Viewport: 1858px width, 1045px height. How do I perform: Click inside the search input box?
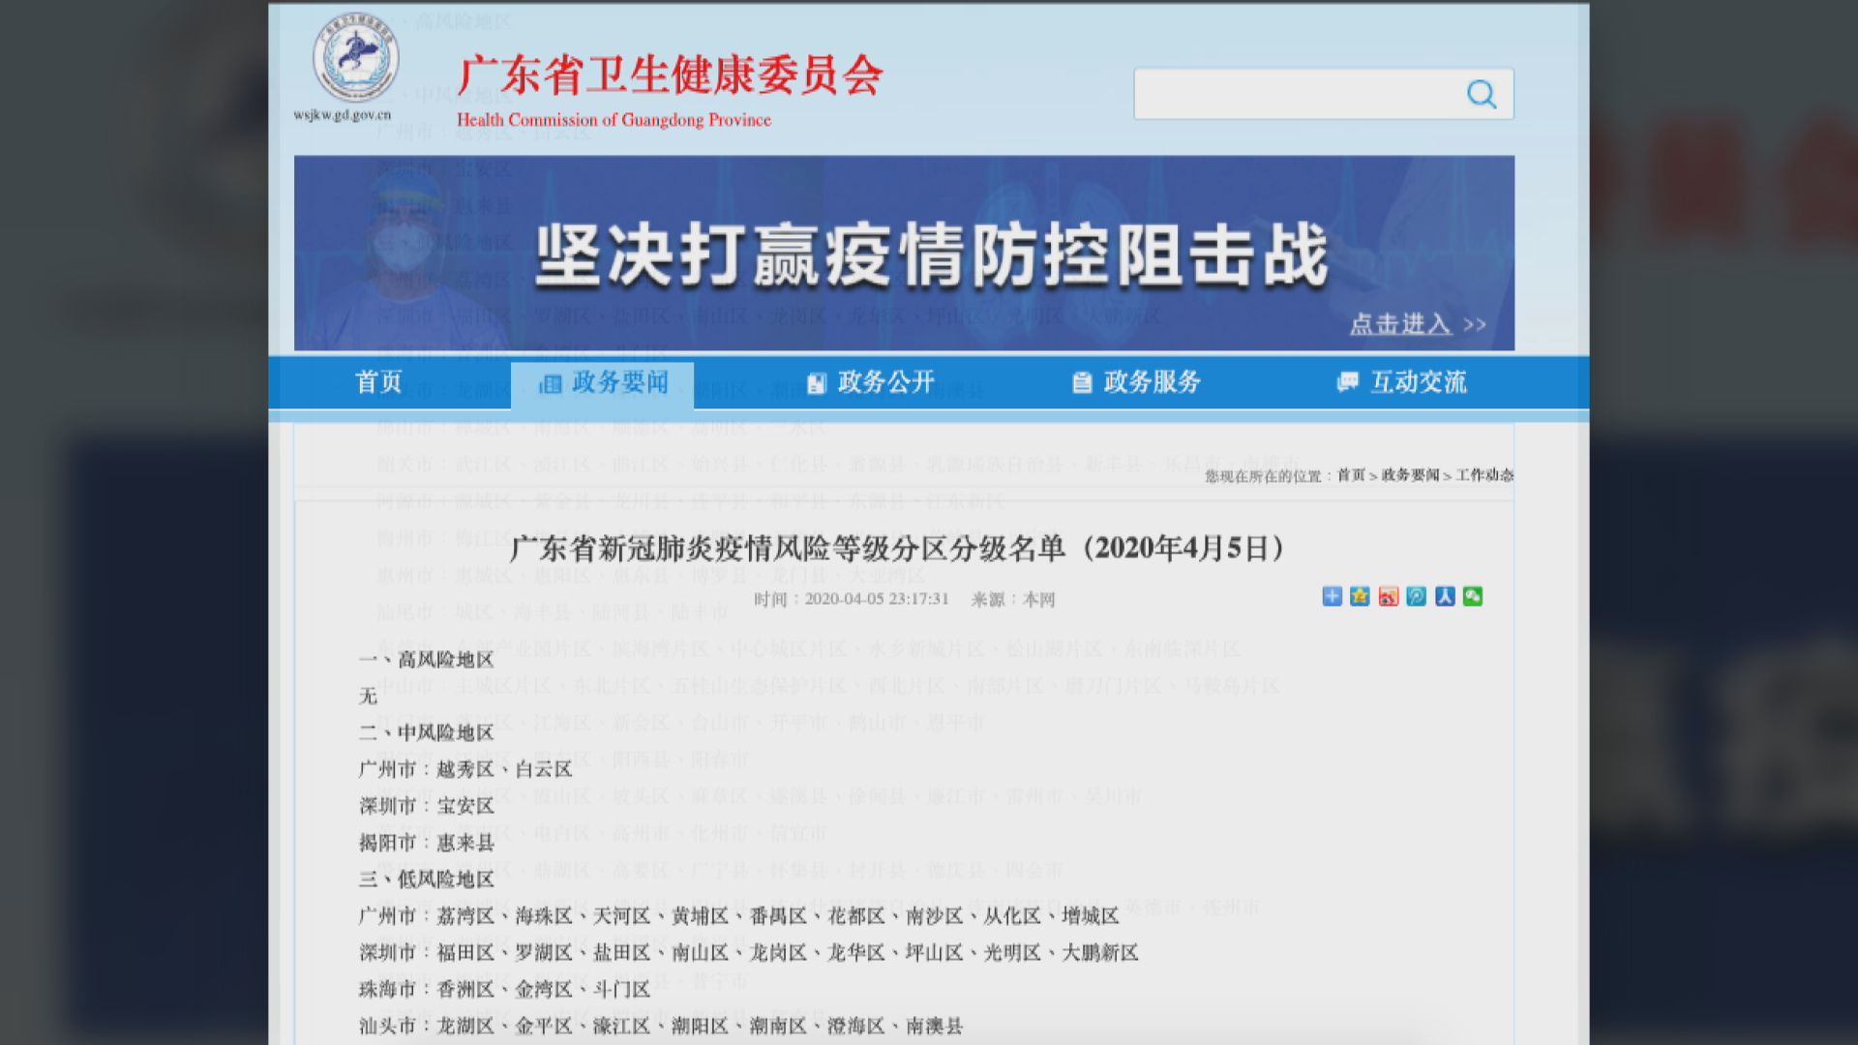1287,93
